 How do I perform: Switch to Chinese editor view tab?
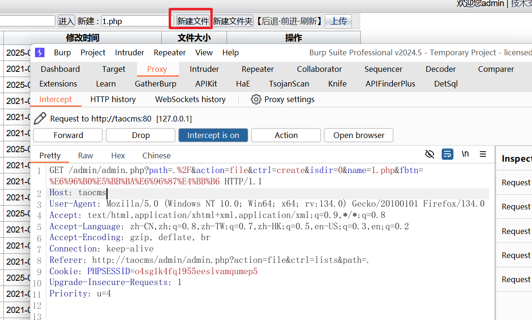157,156
